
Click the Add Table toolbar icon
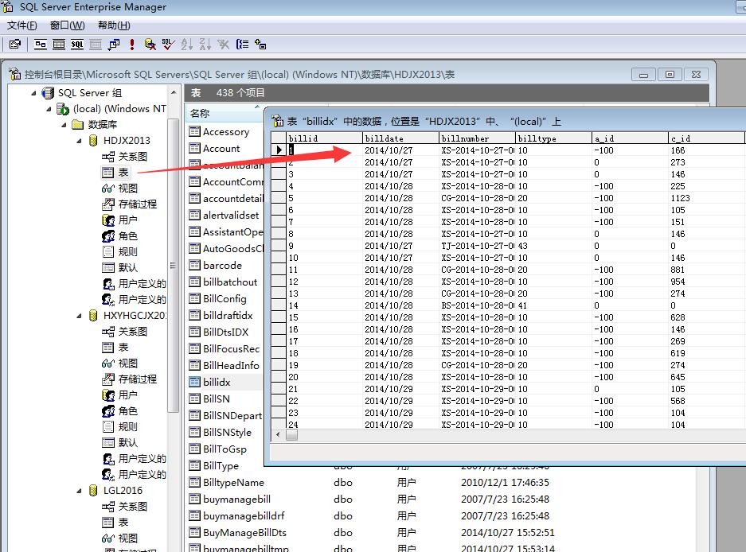(260, 45)
